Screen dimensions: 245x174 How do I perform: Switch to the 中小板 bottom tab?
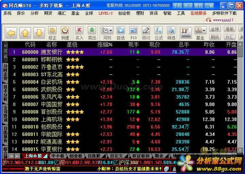[58, 156]
